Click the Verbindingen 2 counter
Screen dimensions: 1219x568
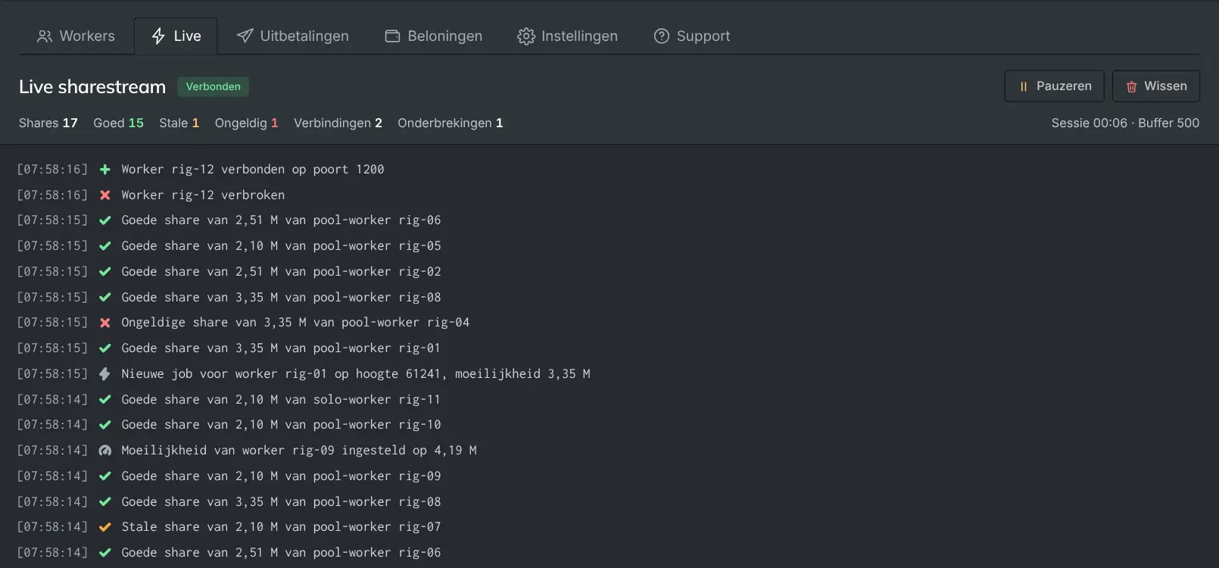click(338, 123)
